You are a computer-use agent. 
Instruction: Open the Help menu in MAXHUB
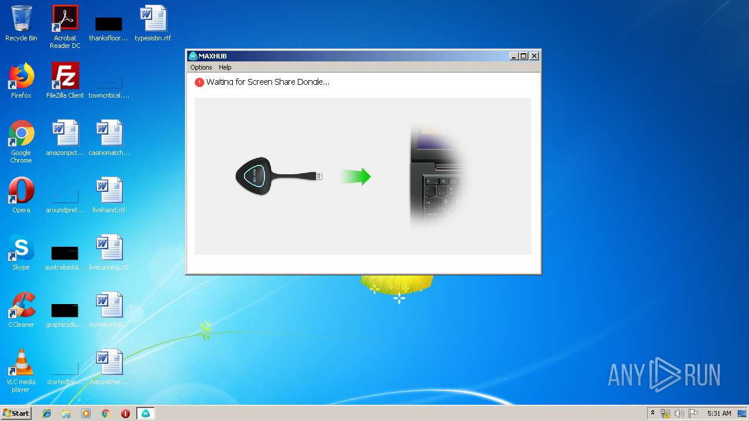point(225,67)
